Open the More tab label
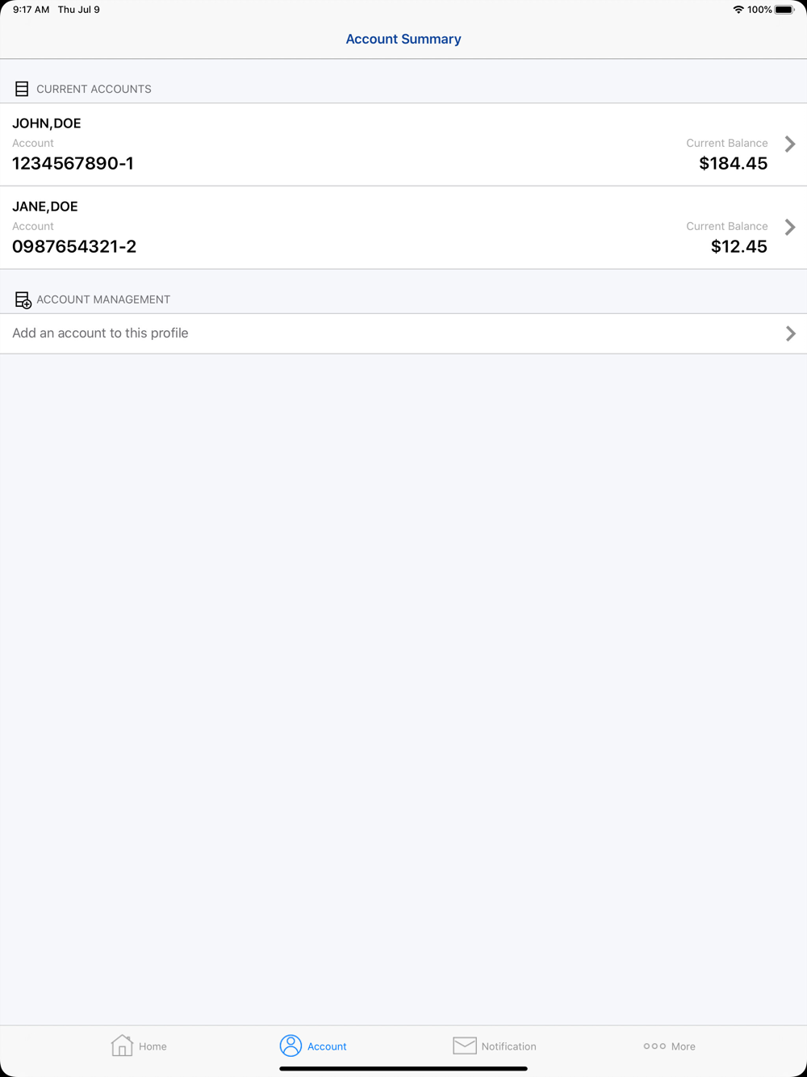Viewport: 807px width, 1077px height. [x=683, y=1046]
